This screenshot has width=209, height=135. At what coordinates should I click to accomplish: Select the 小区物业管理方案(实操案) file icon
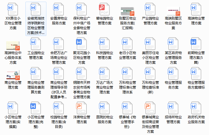pyautogui.click(x=13, y=108)
